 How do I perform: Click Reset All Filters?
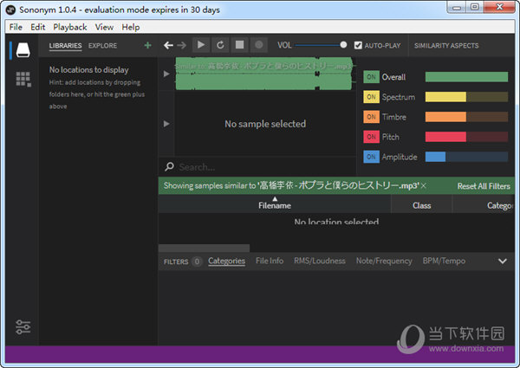[x=484, y=186]
